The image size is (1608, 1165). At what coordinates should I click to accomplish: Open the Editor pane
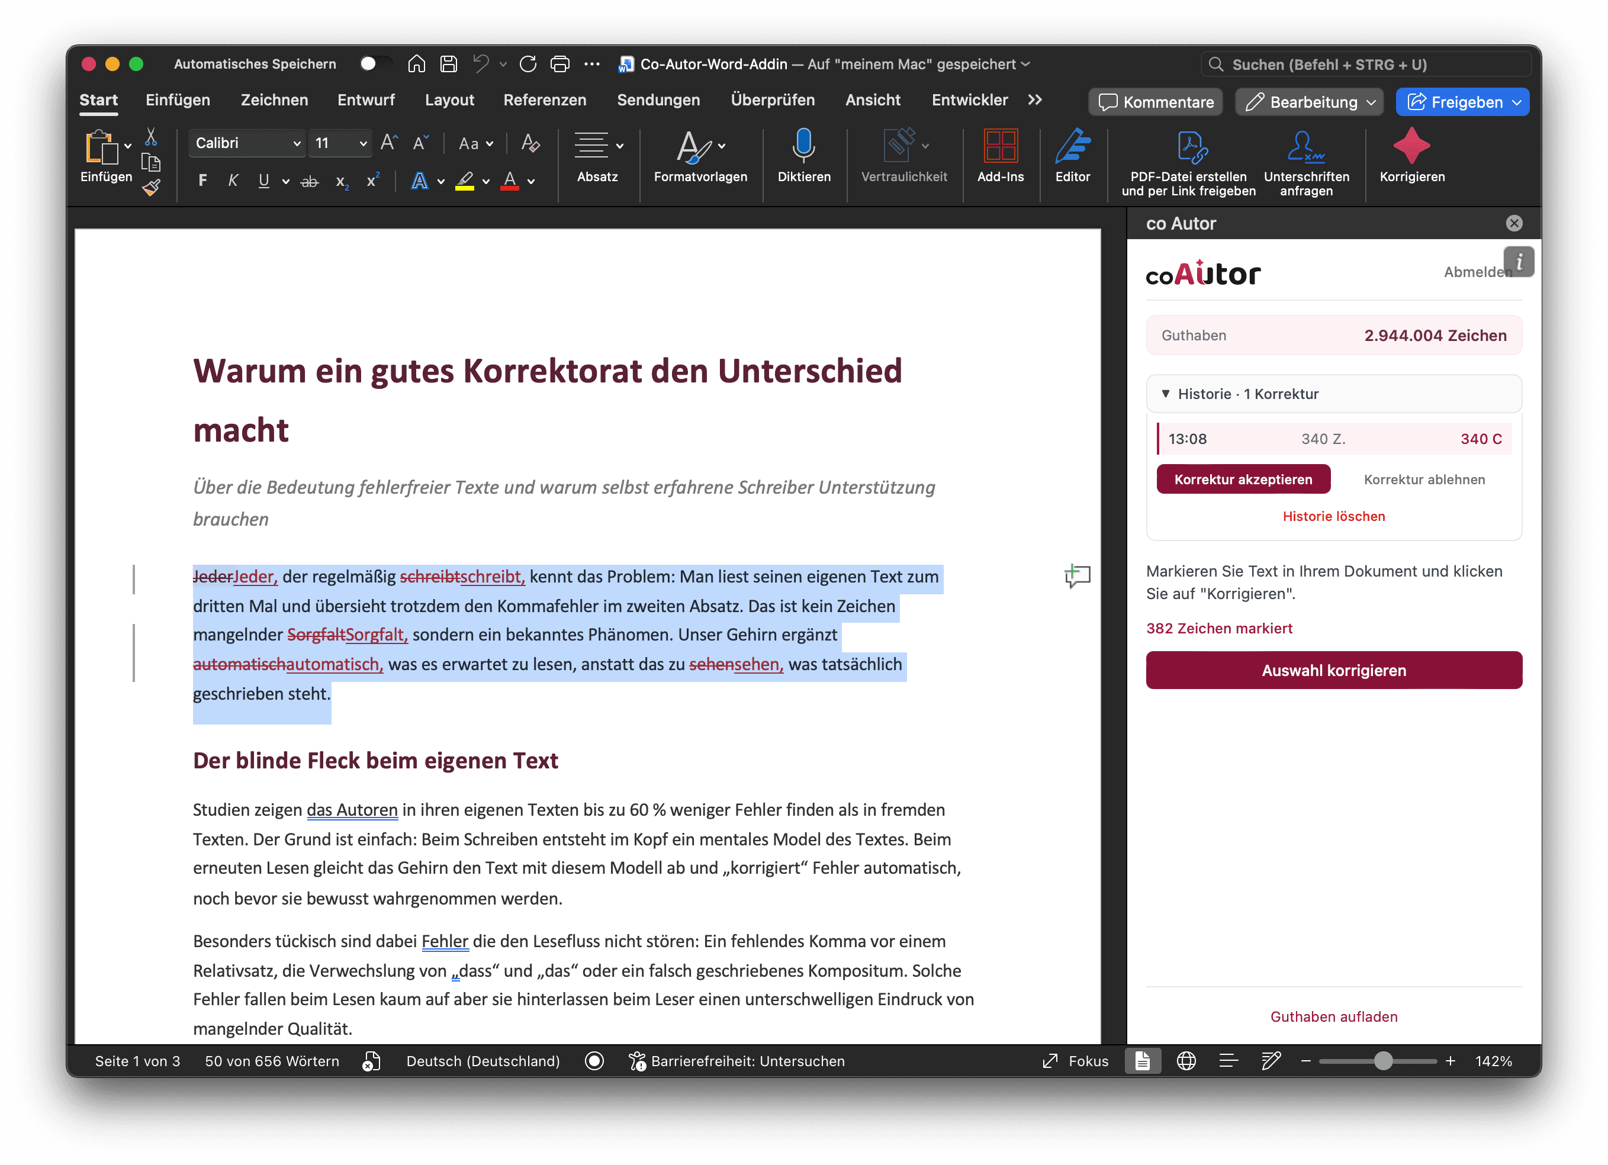point(1072,156)
